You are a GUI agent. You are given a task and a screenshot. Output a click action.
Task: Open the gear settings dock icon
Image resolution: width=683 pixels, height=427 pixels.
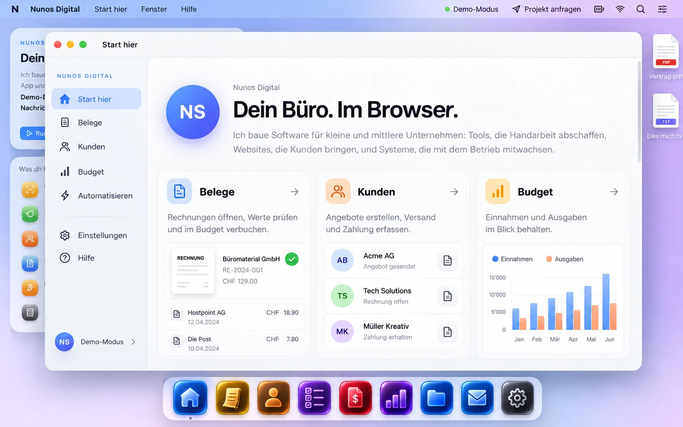[517, 398]
